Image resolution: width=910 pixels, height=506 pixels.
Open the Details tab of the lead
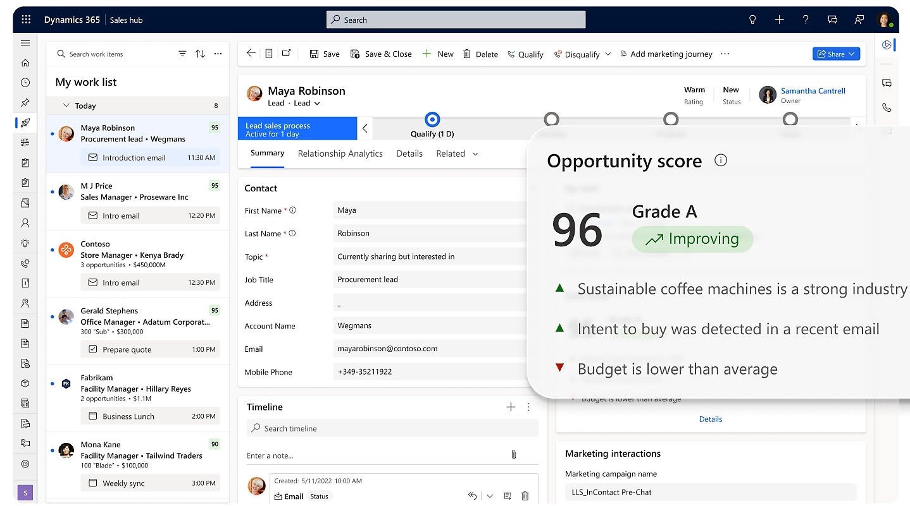pyautogui.click(x=409, y=154)
